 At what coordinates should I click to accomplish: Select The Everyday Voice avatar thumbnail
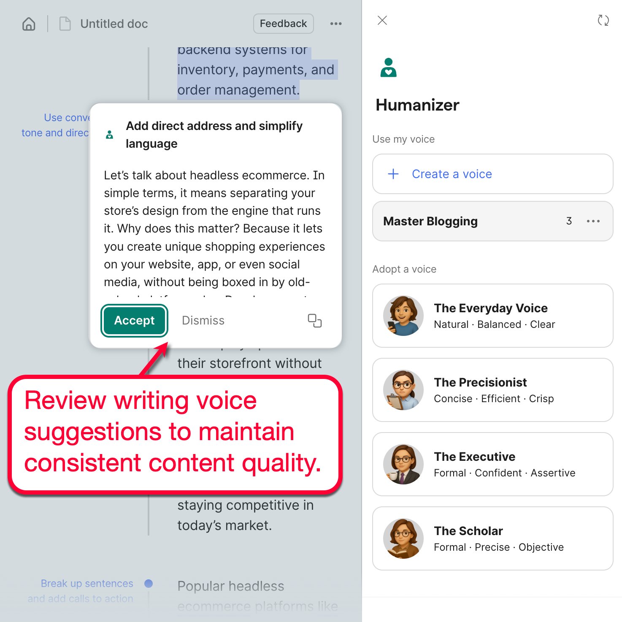click(x=403, y=316)
